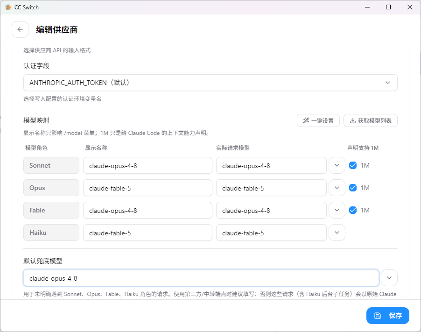421x332 pixels.
Task: Edit the Sonnet display name field
Action: (147, 165)
